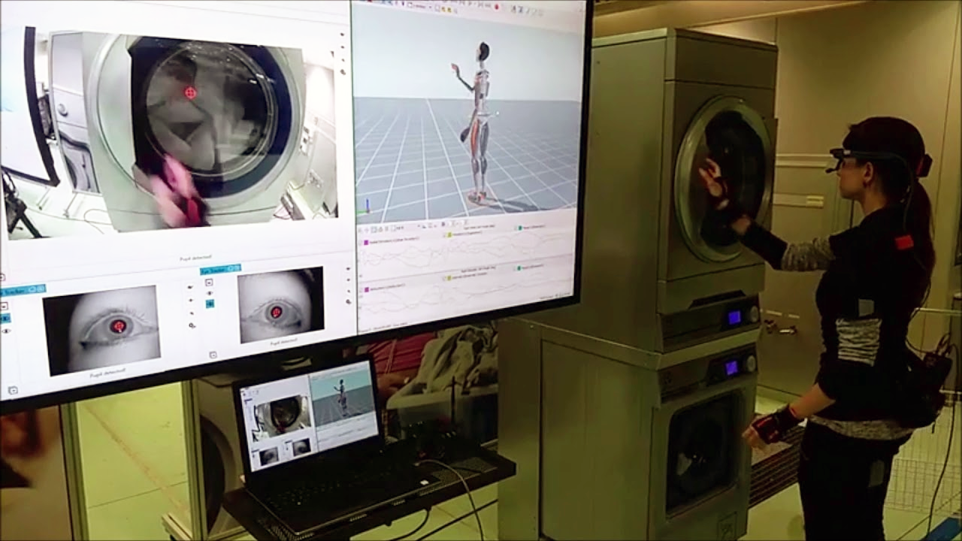
Task: Toggle the blue highlighted icon beside left eye view
Action: coord(5,318)
